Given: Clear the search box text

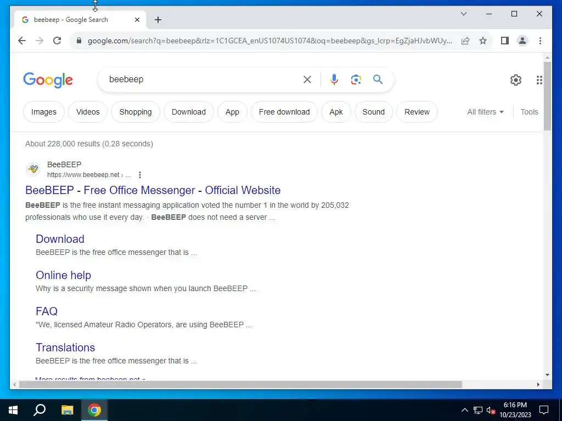Looking at the screenshot, I should (307, 79).
